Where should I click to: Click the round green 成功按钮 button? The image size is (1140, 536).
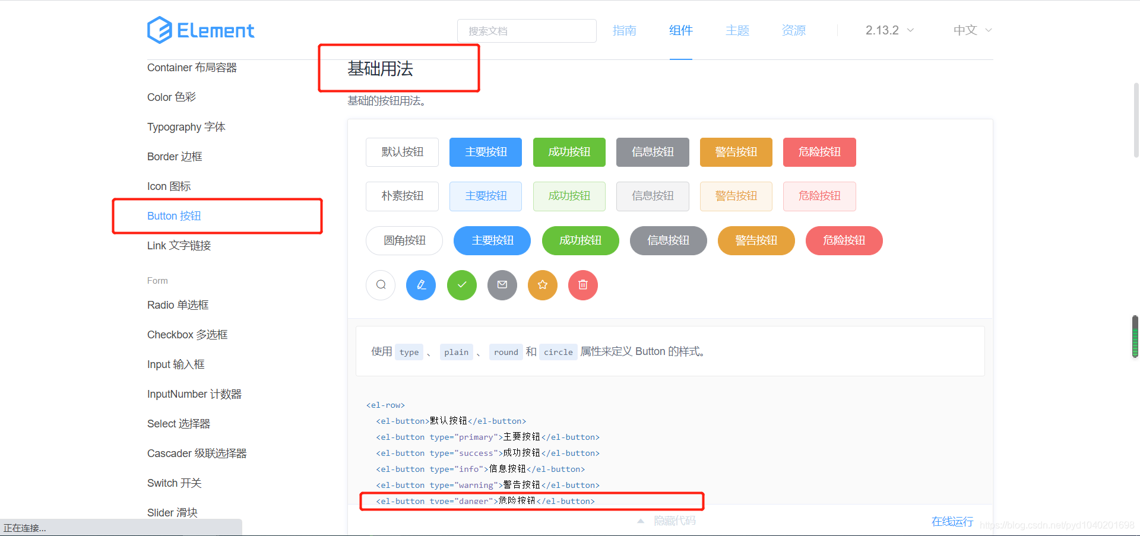point(581,240)
